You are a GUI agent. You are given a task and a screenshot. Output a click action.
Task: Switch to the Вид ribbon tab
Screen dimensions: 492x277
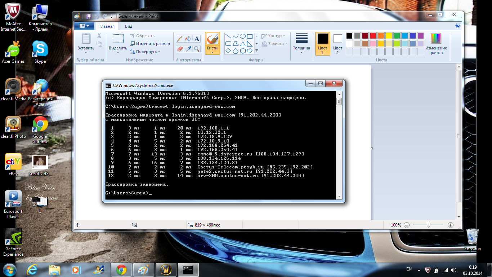click(129, 26)
